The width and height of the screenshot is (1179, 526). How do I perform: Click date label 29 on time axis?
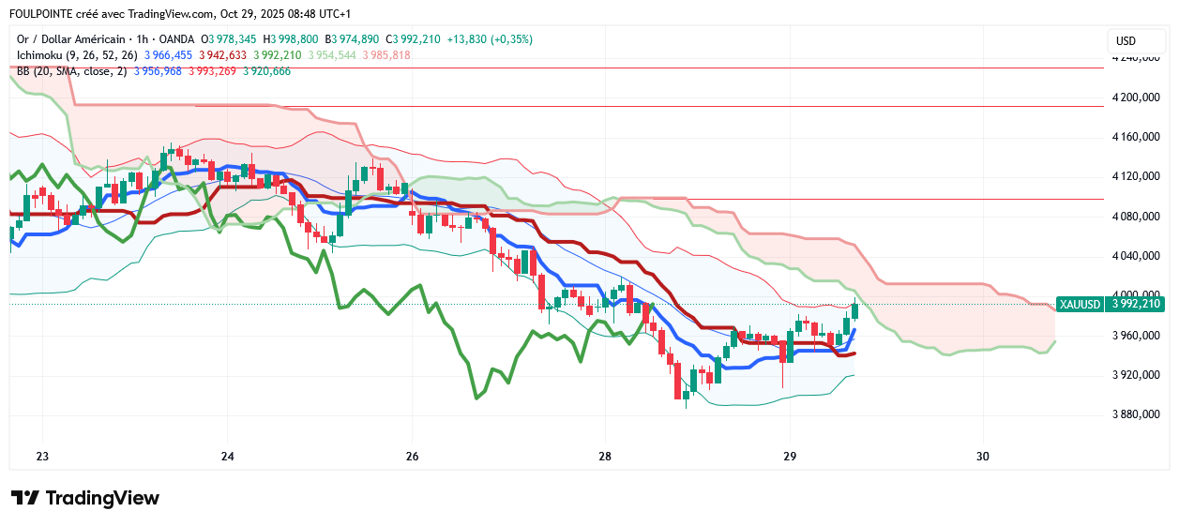coord(789,457)
